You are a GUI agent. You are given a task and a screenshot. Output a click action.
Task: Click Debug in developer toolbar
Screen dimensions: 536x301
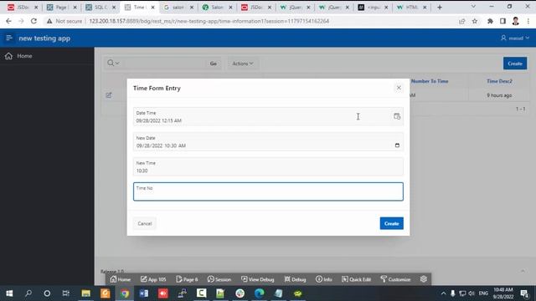coord(295,279)
